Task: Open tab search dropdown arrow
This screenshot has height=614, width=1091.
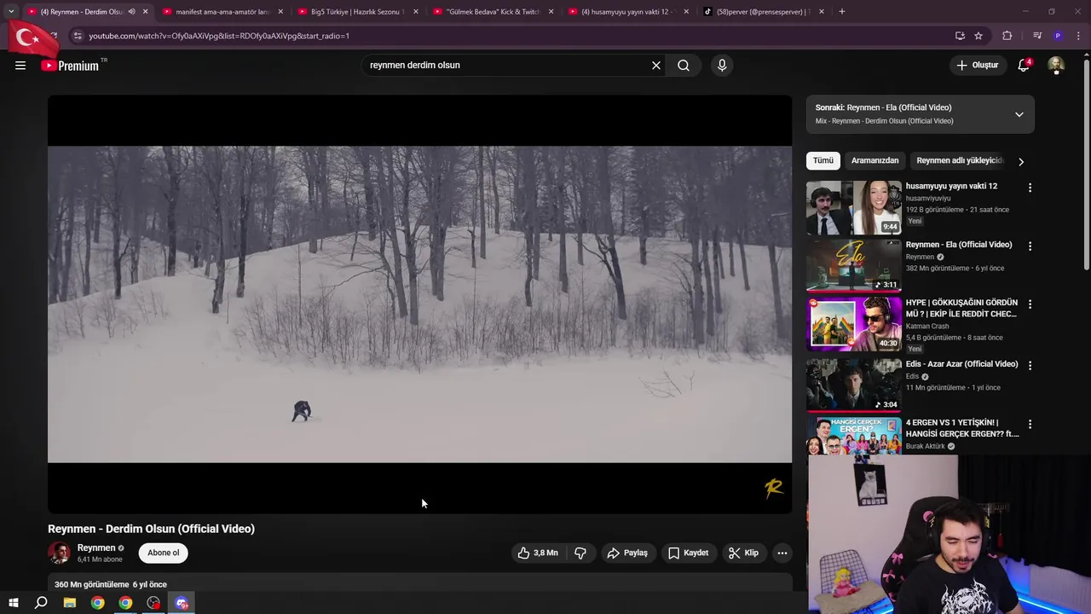Action: [x=11, y=12]
